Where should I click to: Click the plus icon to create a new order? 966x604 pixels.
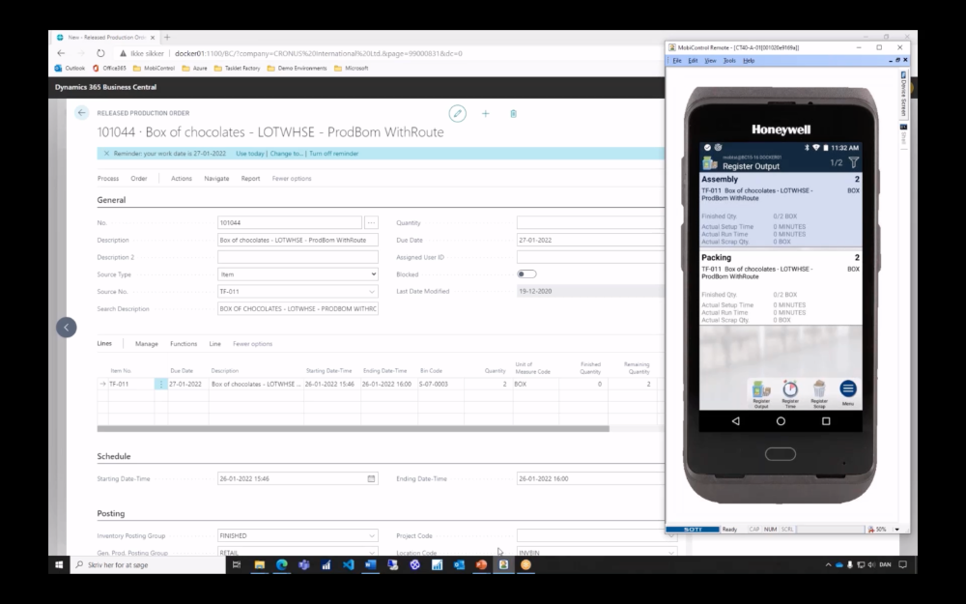click(x=487, y=113)
